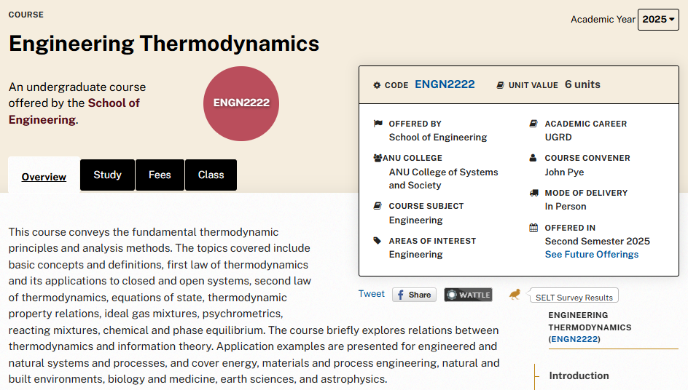
Task: Click the bird icon beside SELT Survey Results
Action: 515,295
